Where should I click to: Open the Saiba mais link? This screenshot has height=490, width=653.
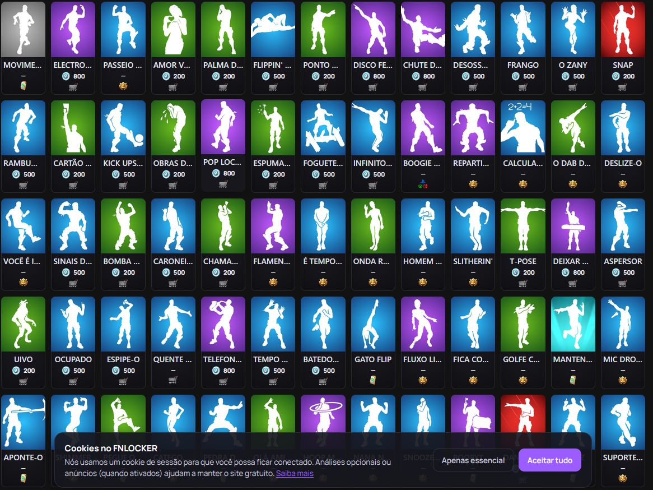[x=295, y=473]
